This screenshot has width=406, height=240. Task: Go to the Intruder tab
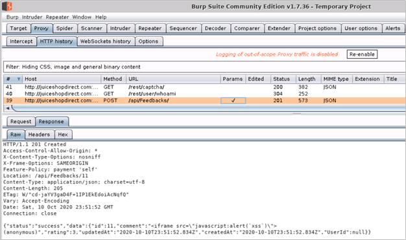pos(121,28)
